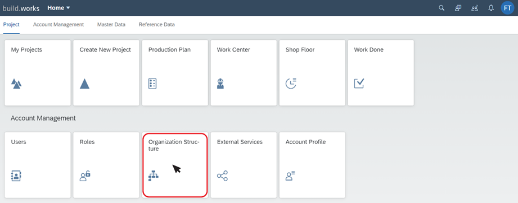Open the Create New Project tile title
Image resolution: width=518 pixels, height=203 pixels.
tap(105, 50)
